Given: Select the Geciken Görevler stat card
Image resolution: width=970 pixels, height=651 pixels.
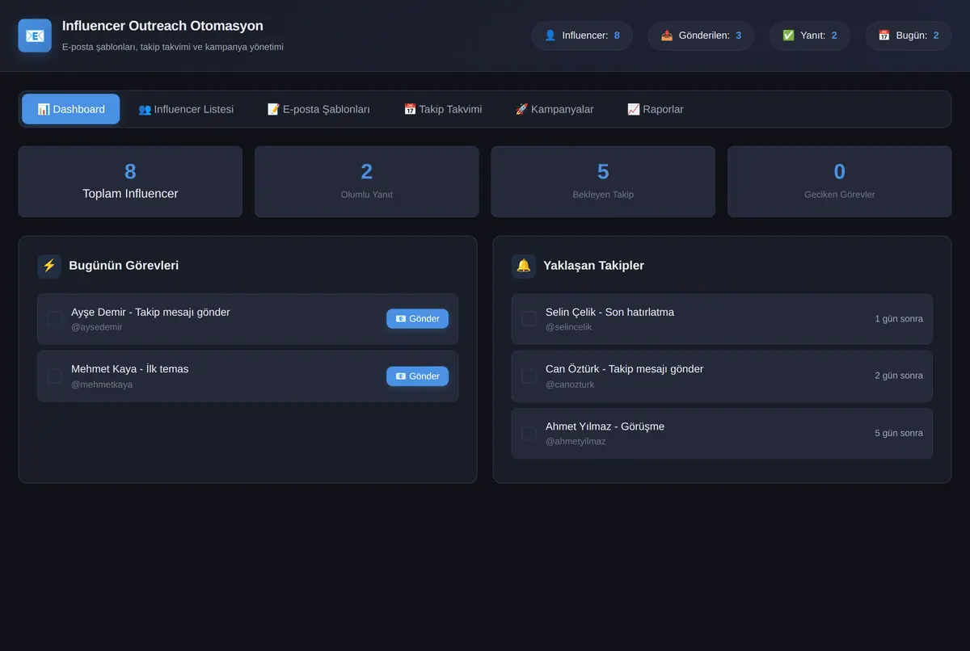Looking at the screenshot, I should (840, 182).
